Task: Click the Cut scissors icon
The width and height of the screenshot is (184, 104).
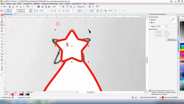Action: pyautogui.click(x=17, y=7)
